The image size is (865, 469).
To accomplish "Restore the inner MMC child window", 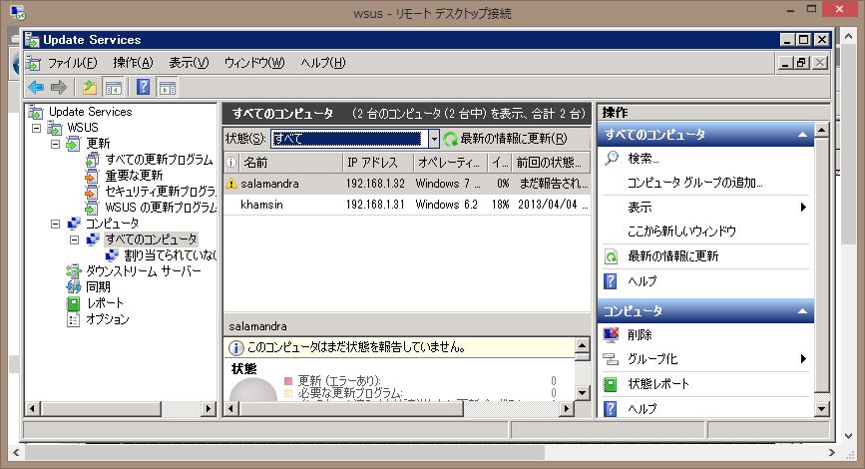I will click(x=802, y=63).
